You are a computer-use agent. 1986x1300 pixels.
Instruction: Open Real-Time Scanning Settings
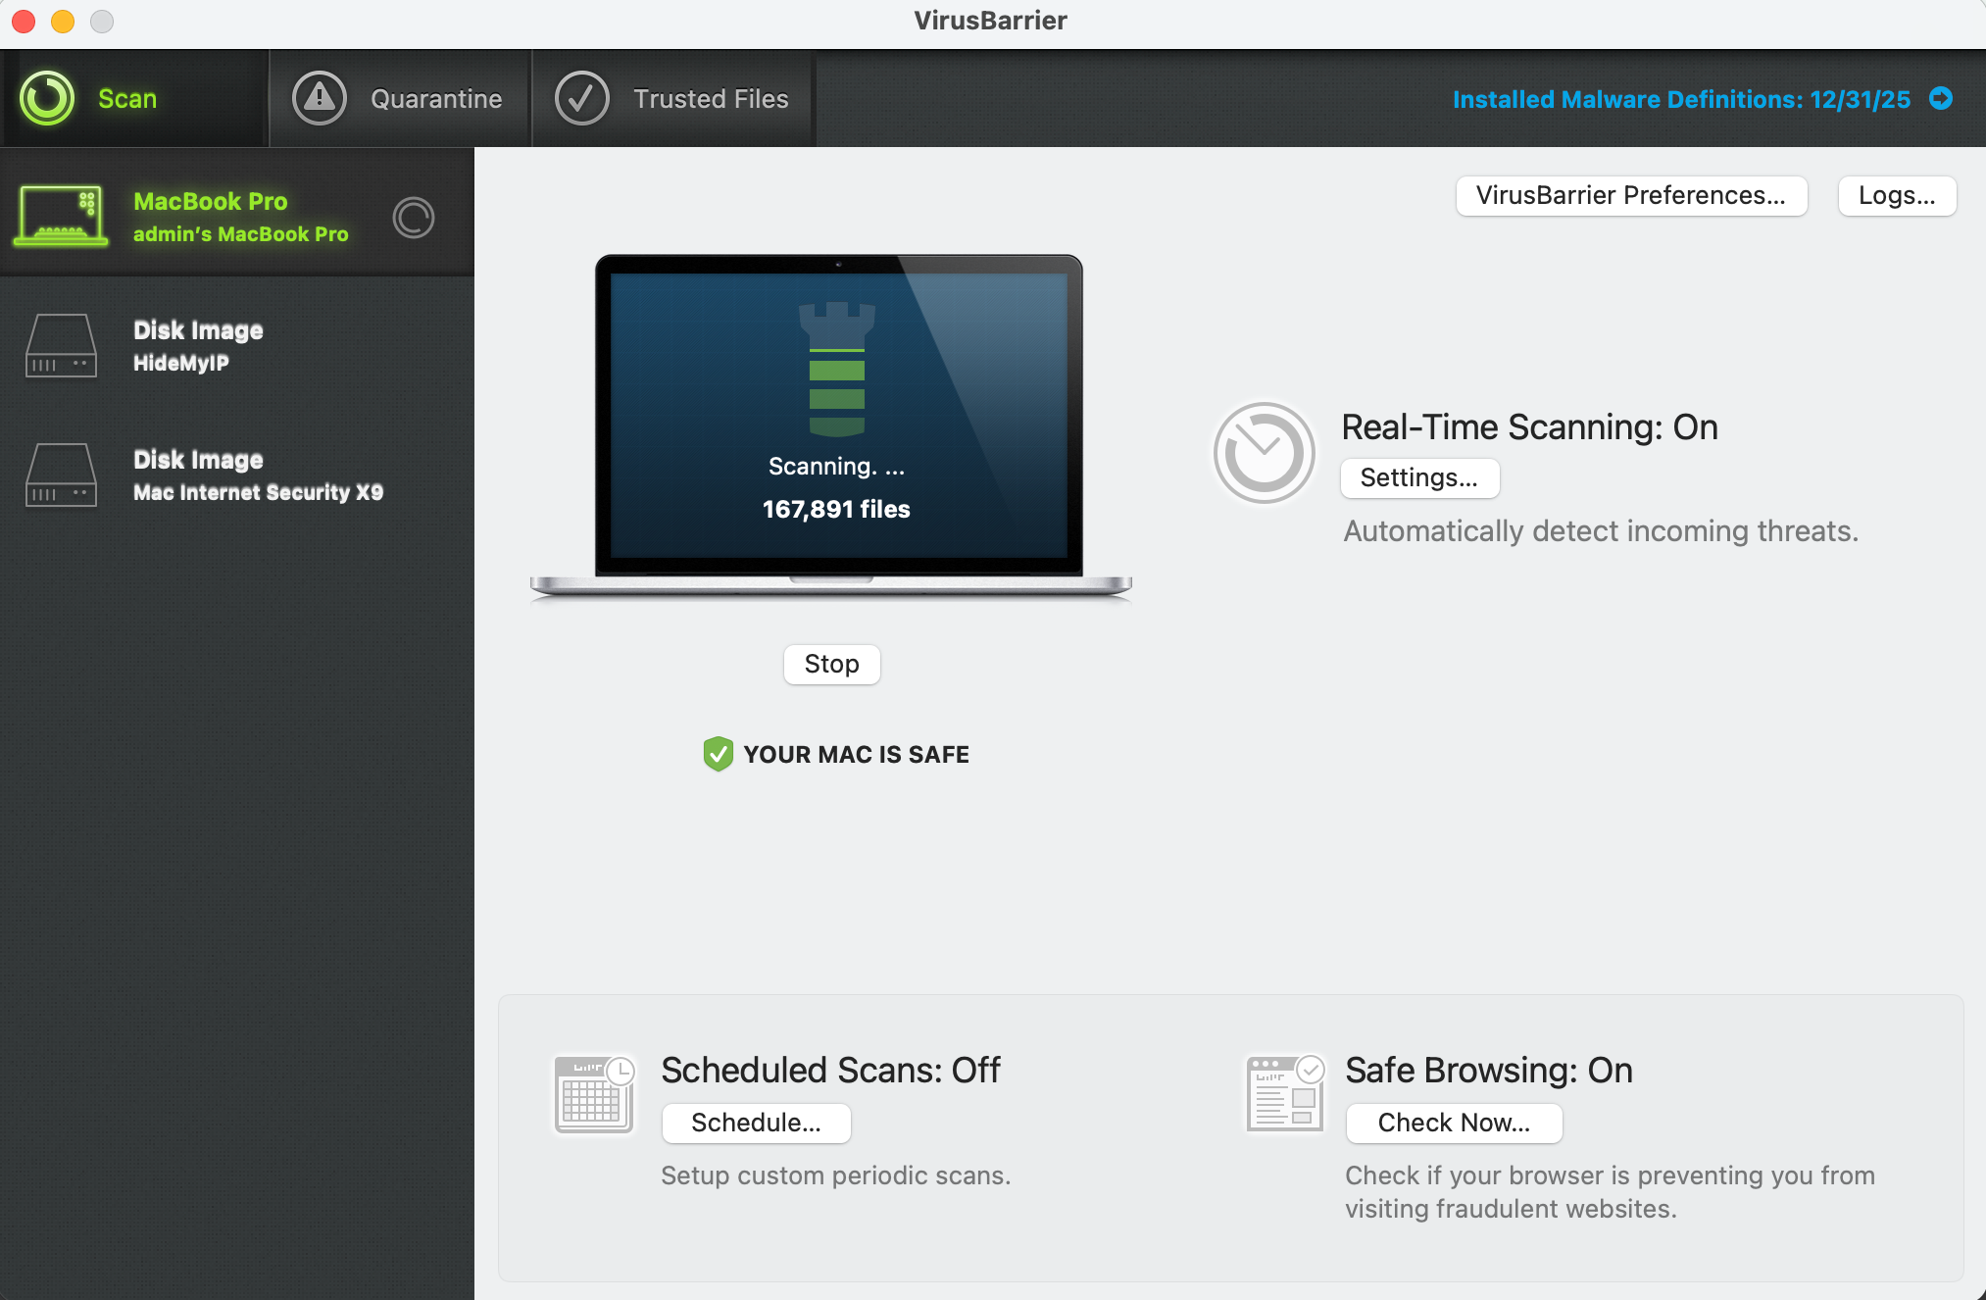[1419, 478]
